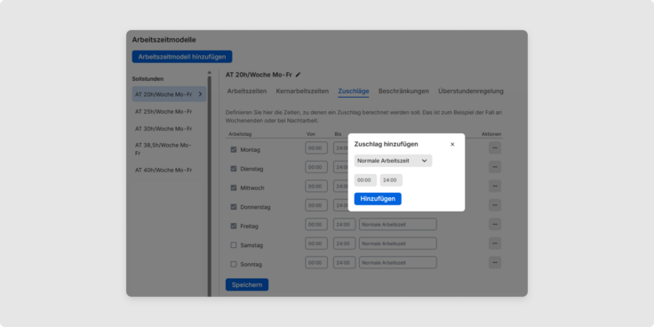
Task: Click scrollbar up arrow in sidebar
Action: [210, 72]
